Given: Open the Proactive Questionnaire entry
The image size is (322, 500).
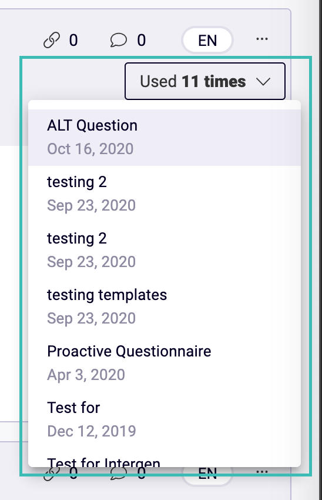Looking at the screenshot, I should pyautogui.click(x=165, y=363).
